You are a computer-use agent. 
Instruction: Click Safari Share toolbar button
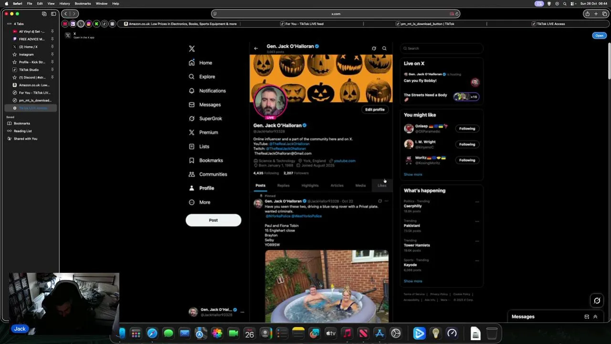click(587, 14)
